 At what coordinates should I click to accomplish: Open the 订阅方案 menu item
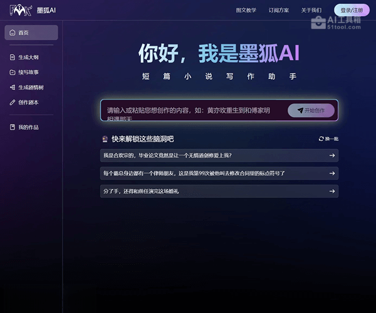click(279, 10)
